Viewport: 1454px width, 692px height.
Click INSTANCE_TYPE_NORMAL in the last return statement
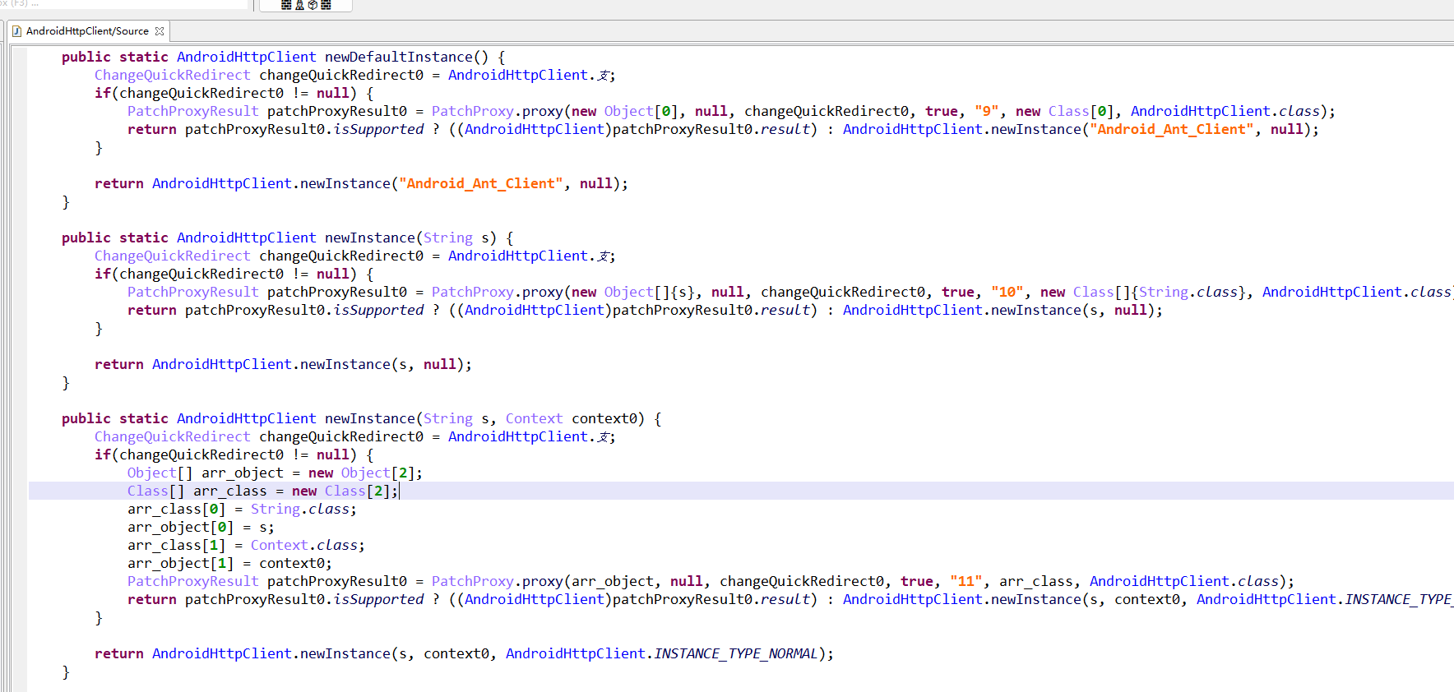[735, 653]
